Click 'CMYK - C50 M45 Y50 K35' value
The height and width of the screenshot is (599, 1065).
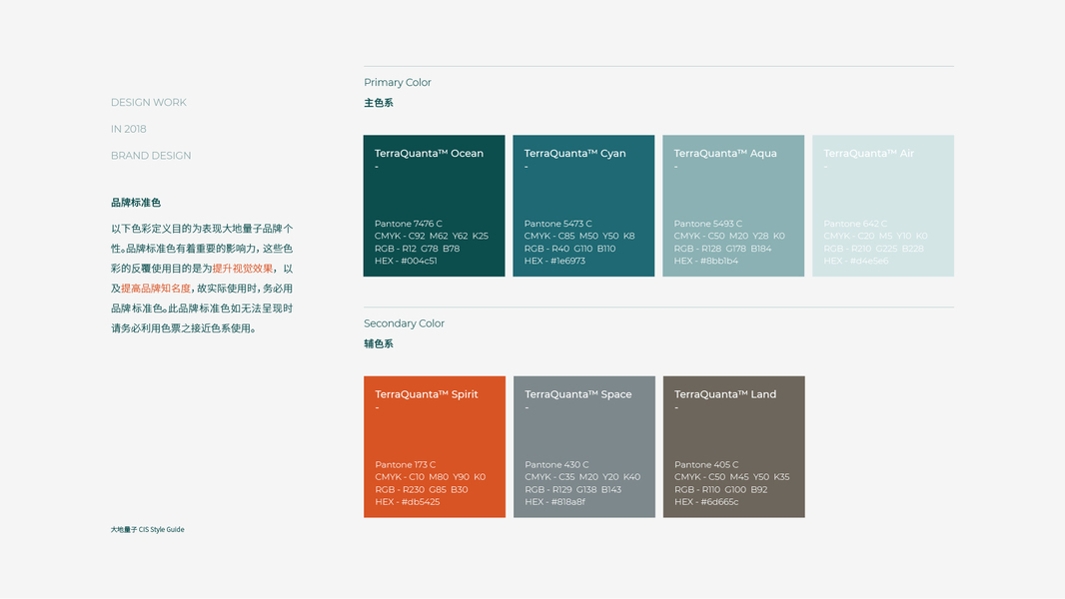[x=732, y=477]
